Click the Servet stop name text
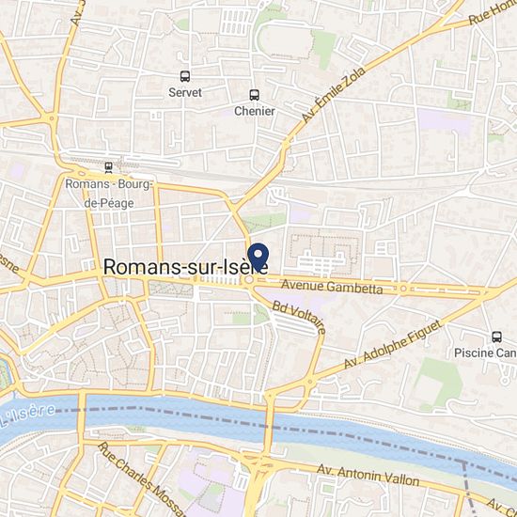The width and height of the screenshot is (517, 517). (x=185, y=92)
